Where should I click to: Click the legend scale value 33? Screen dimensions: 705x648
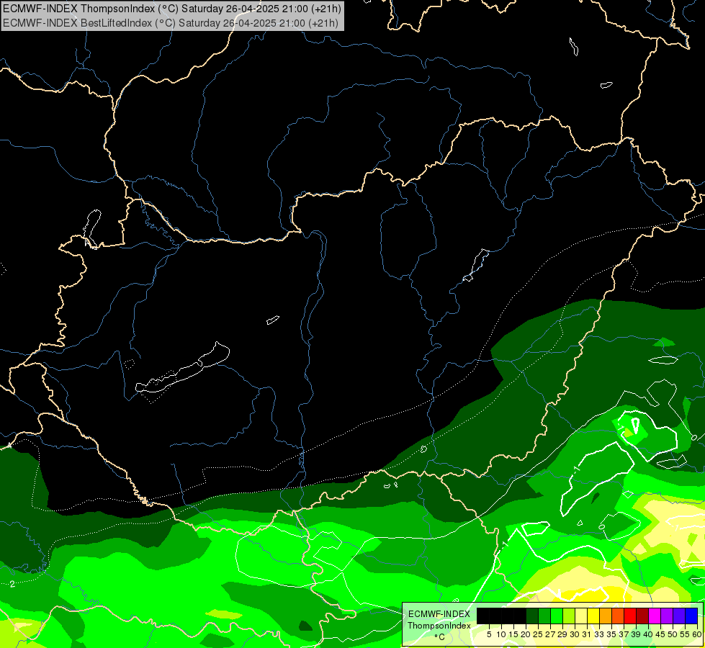coord(599,634)
